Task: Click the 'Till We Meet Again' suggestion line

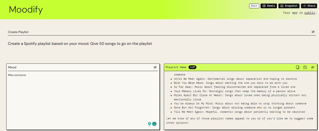Action: click(x=239, y=112)
